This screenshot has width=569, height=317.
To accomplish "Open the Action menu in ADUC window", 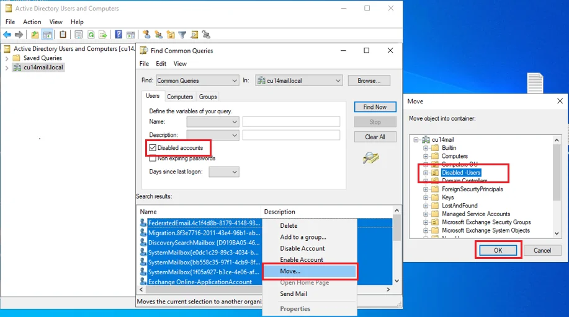I will coord(32,22).
